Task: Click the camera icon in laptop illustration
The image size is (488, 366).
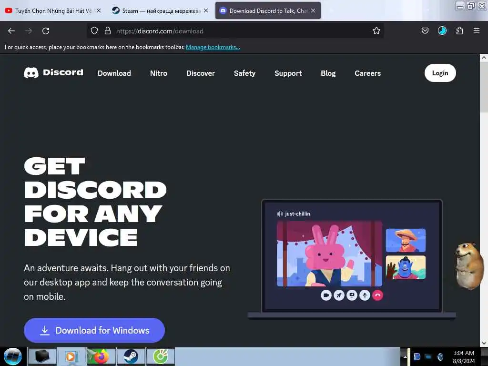Action: click(x=326, y=295)
